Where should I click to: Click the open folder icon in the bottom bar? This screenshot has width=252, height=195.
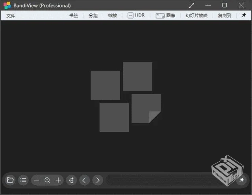pyautogui.click(x=10, y=180)
